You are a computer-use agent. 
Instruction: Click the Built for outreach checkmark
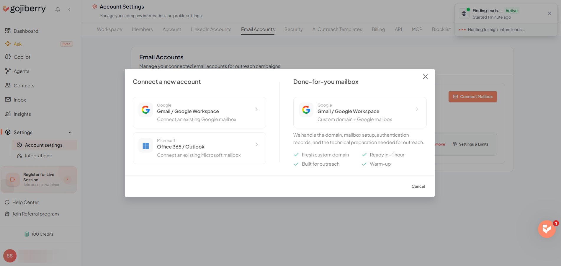point(296,164)
